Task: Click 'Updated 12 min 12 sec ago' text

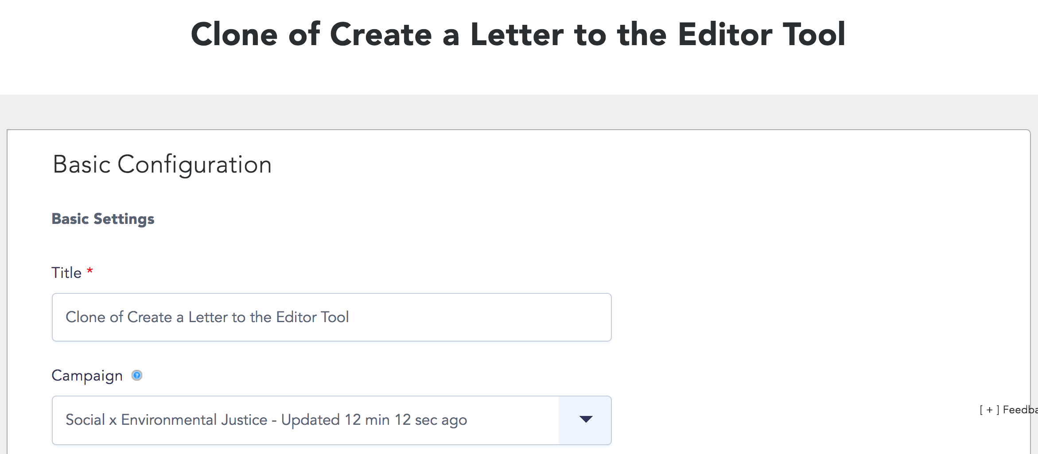Action: pos(374,420)
